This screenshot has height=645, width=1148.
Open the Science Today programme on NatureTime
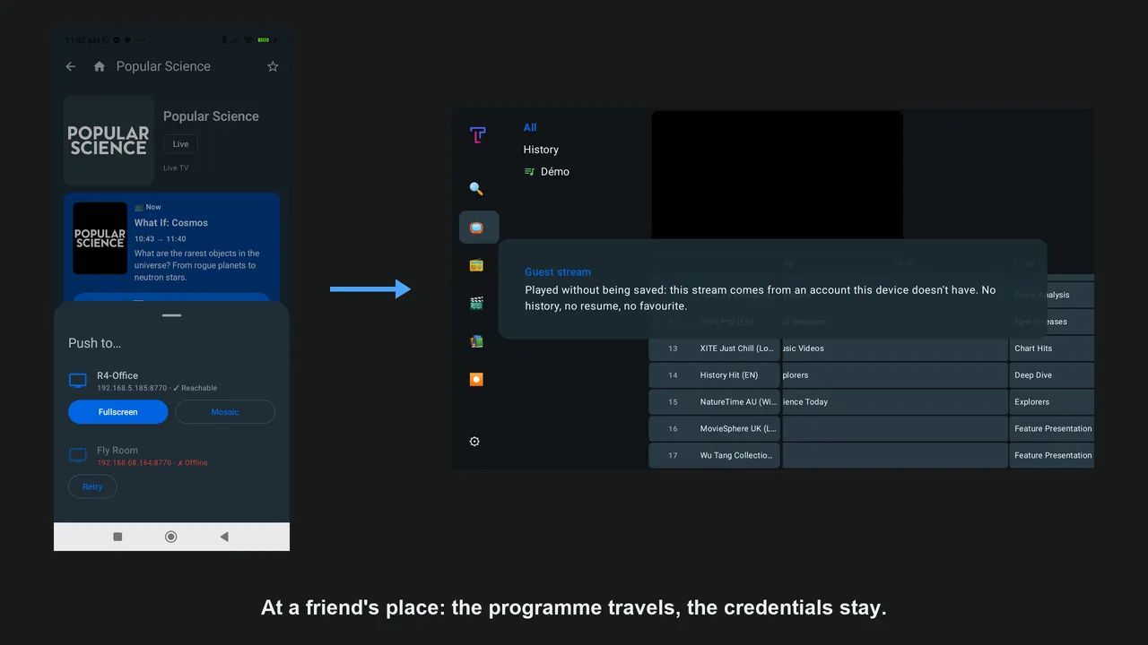(x=895, y=402)
